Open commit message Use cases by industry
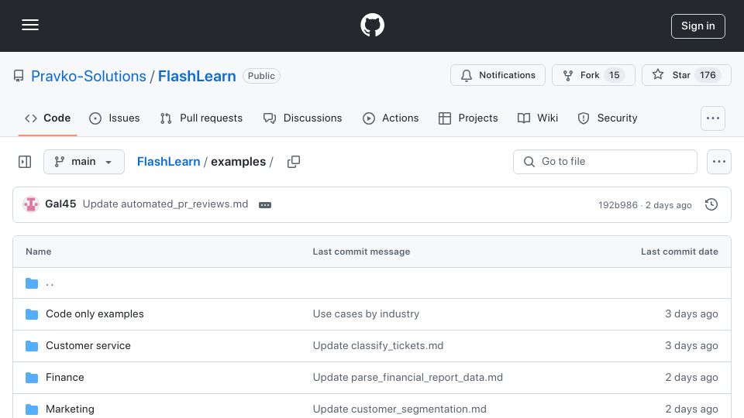The image size is (744, 418). coord(366,313)
